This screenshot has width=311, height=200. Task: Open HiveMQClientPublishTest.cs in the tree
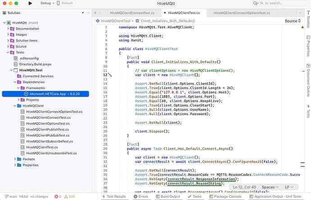click(x=47, y=129)
